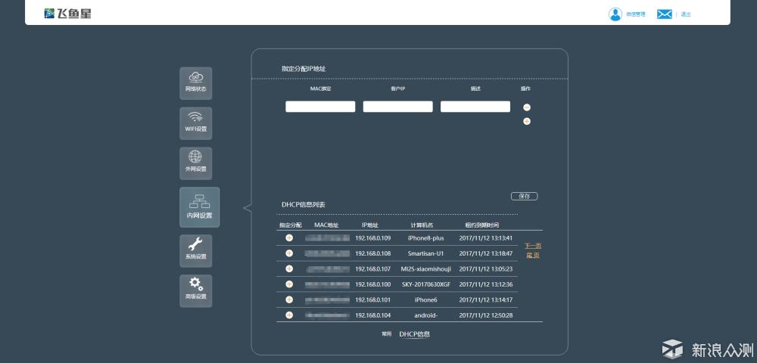Image resolution: width=757 pixels, height=363 pixels.
Task: Remove the static IP row with minus icon
Action: [527, 107]
